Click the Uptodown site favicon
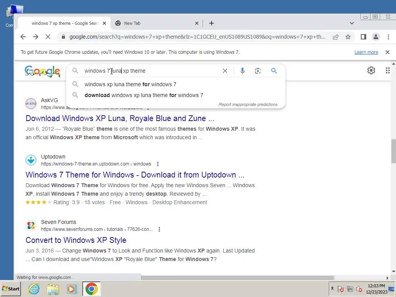 coord(31,160)
